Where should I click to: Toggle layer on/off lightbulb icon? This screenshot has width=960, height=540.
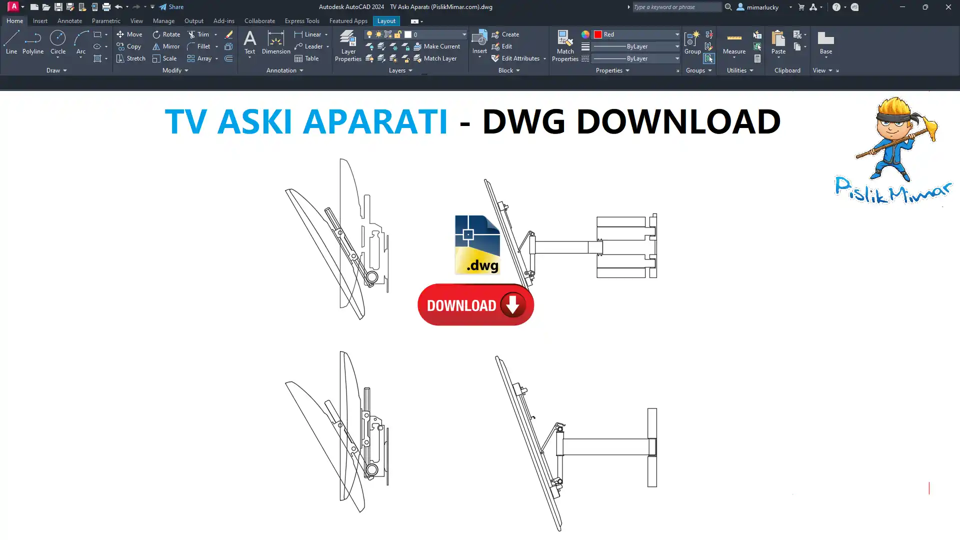(369, 34)
